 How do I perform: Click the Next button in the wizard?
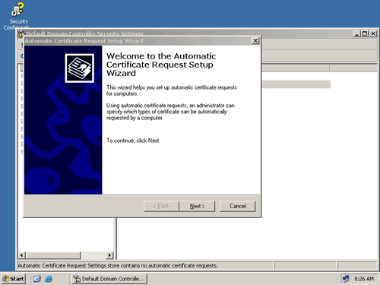pyautogui.click(x=197, y=206)
